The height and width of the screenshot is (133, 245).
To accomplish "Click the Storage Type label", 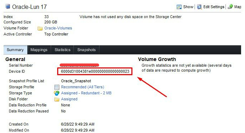I will (x=20, y=93).
